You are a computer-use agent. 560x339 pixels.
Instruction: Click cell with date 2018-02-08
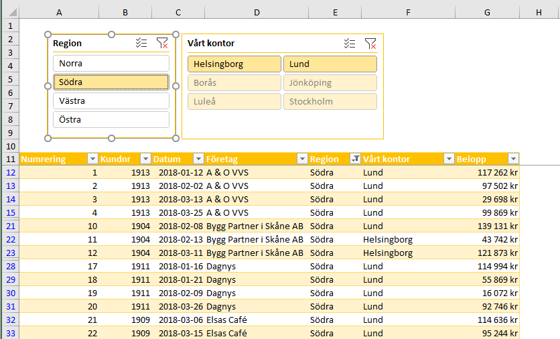pos(178,226)
